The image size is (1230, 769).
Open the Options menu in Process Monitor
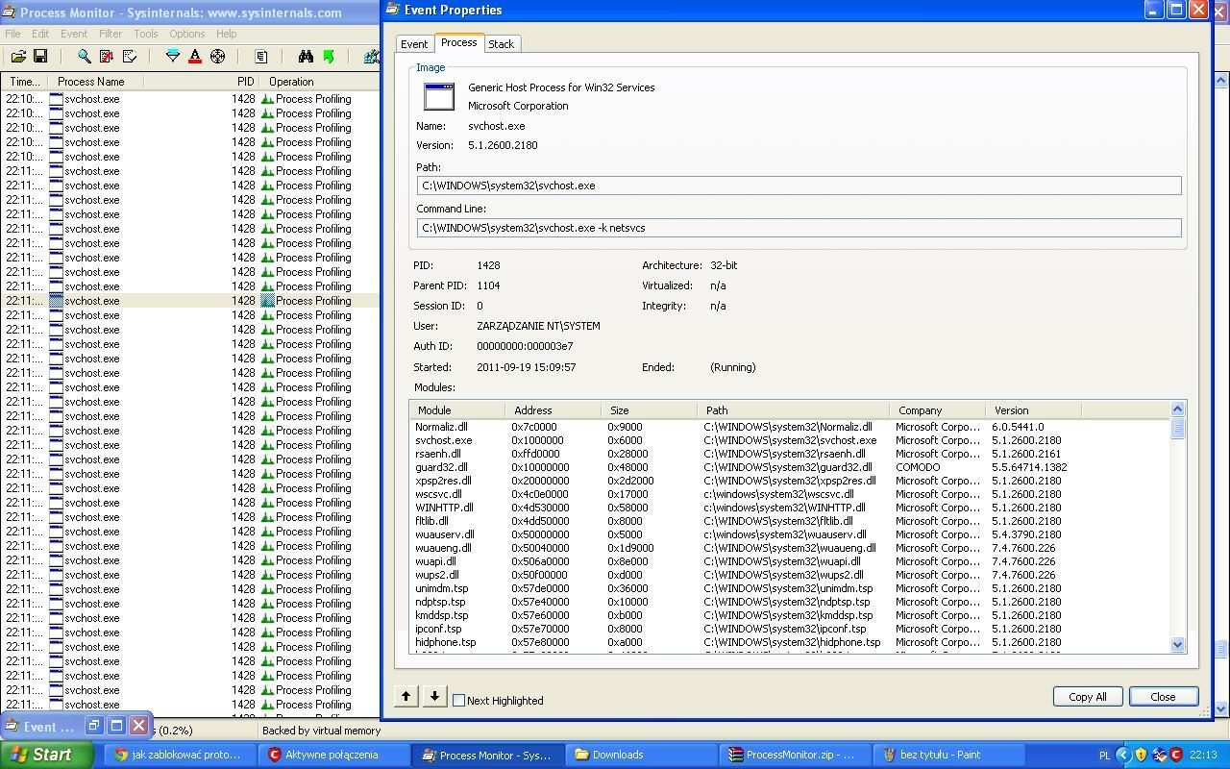187,34
